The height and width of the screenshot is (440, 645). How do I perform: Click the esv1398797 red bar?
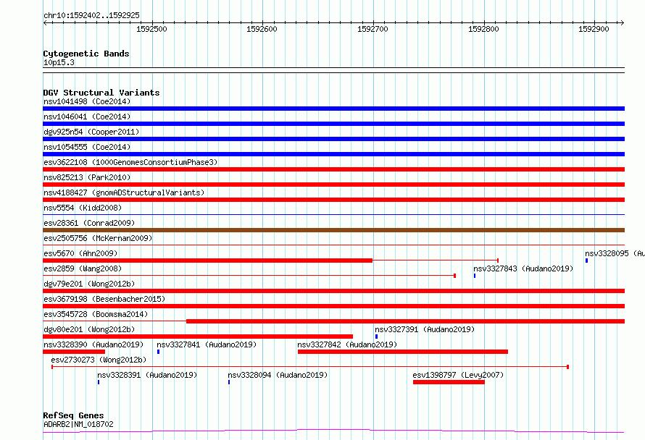point(449,382)
